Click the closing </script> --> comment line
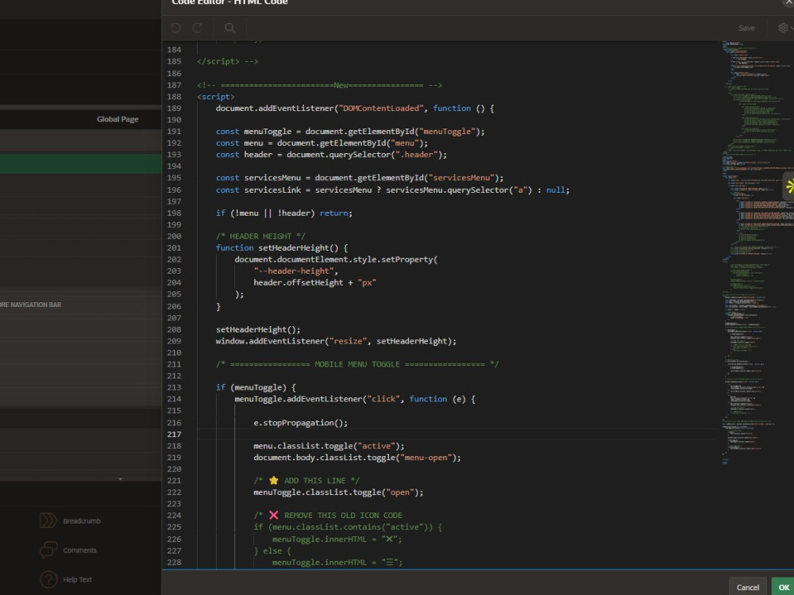794x595 pixels. [228, 61]
